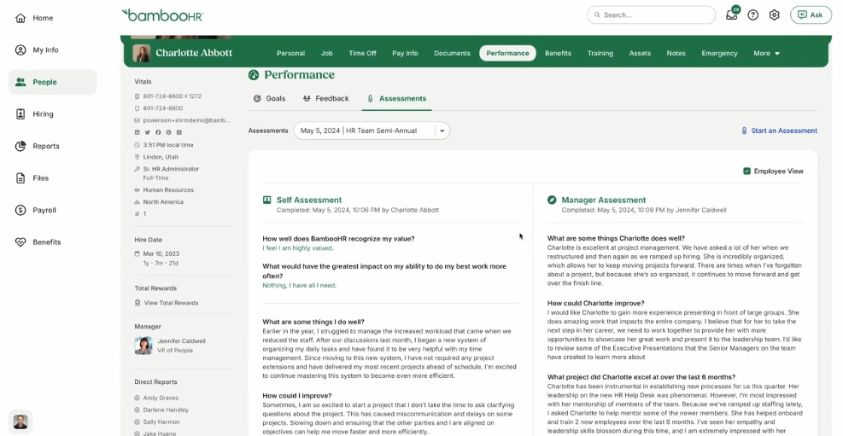Screen dimensions: 843x436
Task: Click the 'Nothing, I have all I need.' answer
Action: click(x=300, y=285)
